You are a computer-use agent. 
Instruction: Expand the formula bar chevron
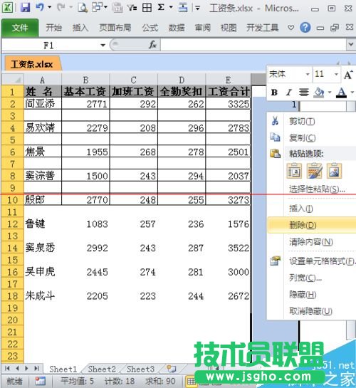pos(350,45)
